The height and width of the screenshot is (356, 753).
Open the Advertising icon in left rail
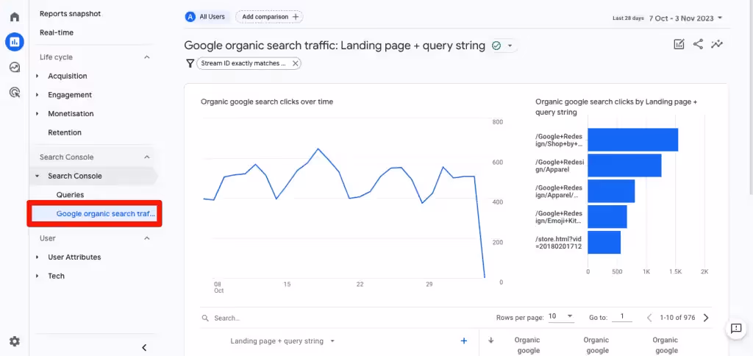[x=15, y=92]
